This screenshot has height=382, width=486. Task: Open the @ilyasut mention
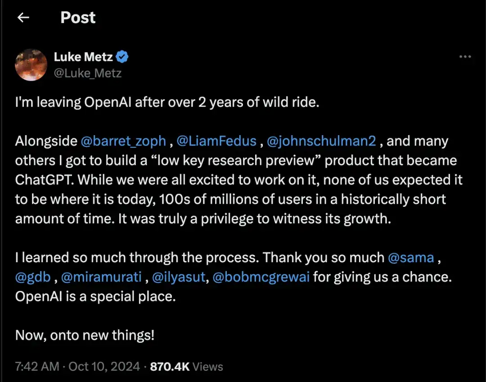[179, 277]
